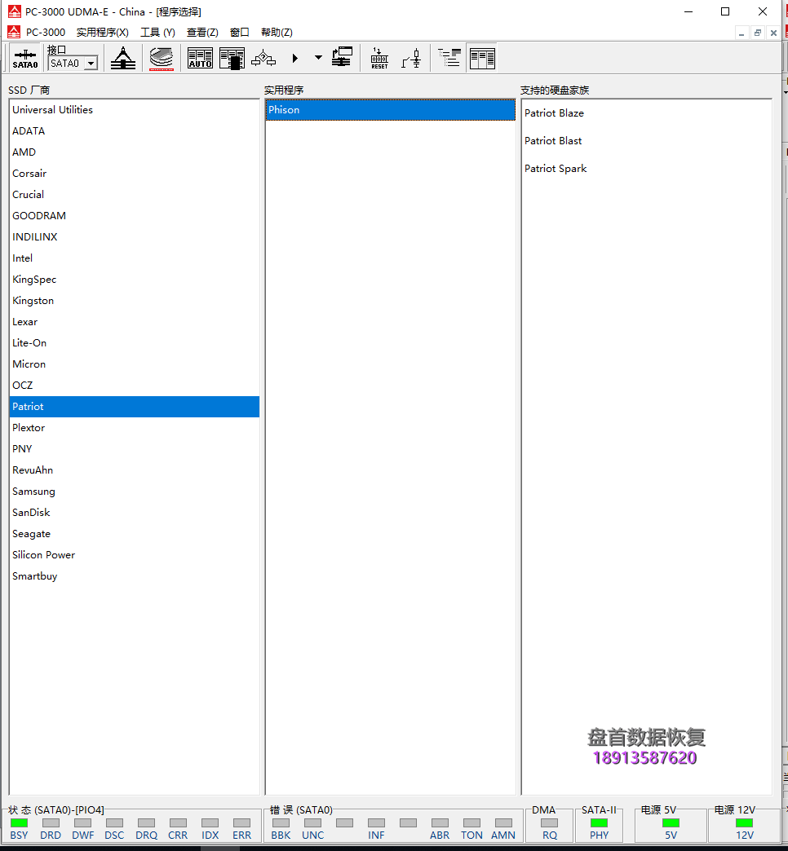Image resolution: width=788 pixels, height=851 pixels.
Task: Minimize the inner child window
Action: tap(742, 33)
